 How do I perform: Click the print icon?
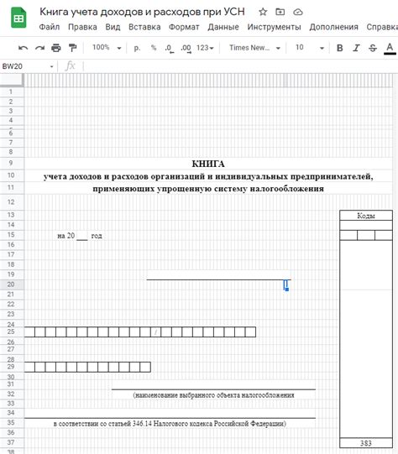[56, 48]
